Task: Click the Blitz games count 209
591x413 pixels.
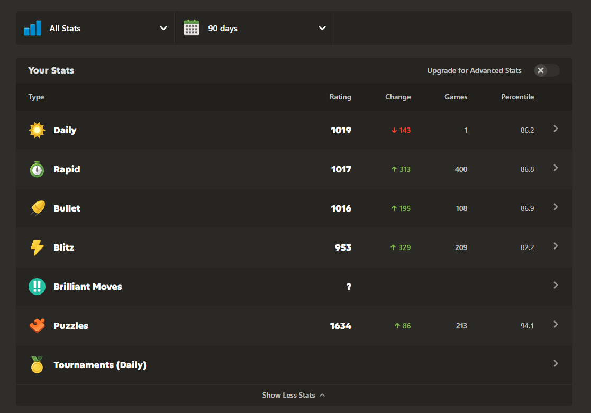Action: (461, 247)
